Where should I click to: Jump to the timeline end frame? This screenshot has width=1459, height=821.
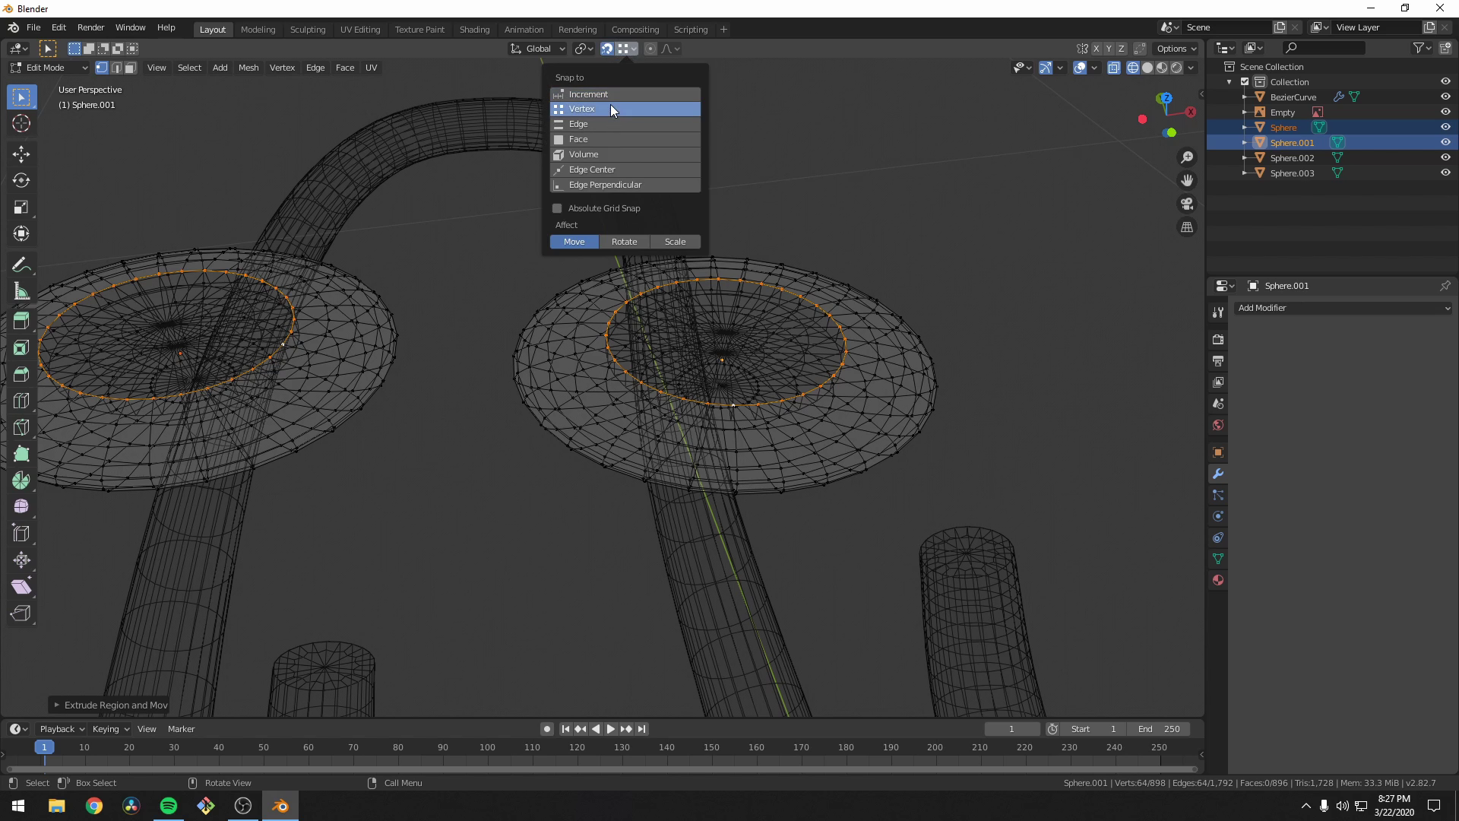click(x=642, y=729)
